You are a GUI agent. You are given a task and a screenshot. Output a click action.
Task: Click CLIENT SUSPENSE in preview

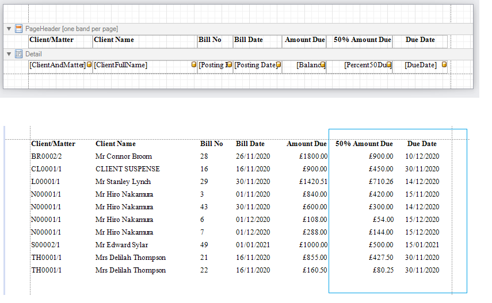128,169
